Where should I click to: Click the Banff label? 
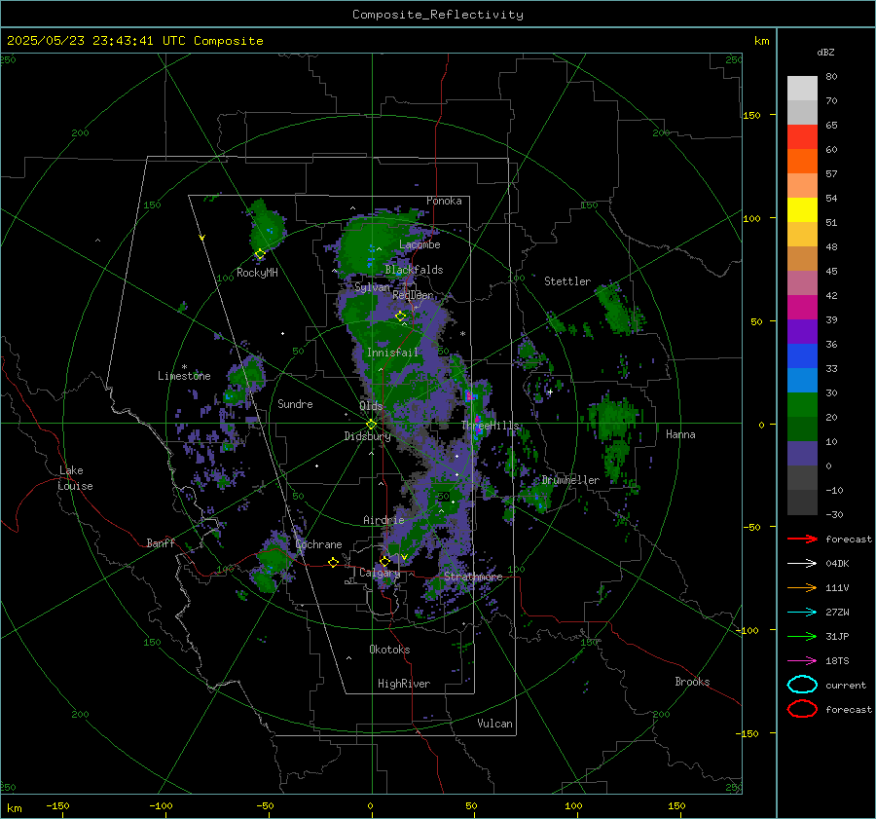(x=161, y=543)
